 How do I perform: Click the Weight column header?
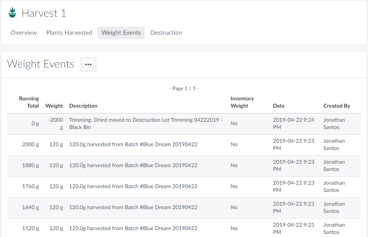tap(54, 106)
